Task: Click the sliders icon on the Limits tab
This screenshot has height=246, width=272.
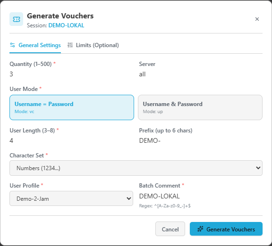Action: click(70, 45)
